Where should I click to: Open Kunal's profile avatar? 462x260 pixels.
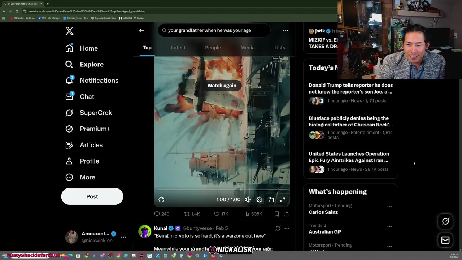[145, 231]
